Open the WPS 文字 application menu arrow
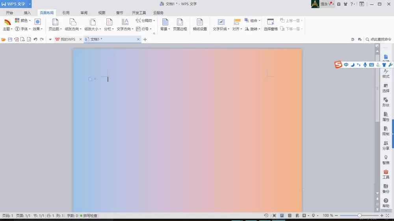This screenshot has width=394, height=221. point(30,4)
